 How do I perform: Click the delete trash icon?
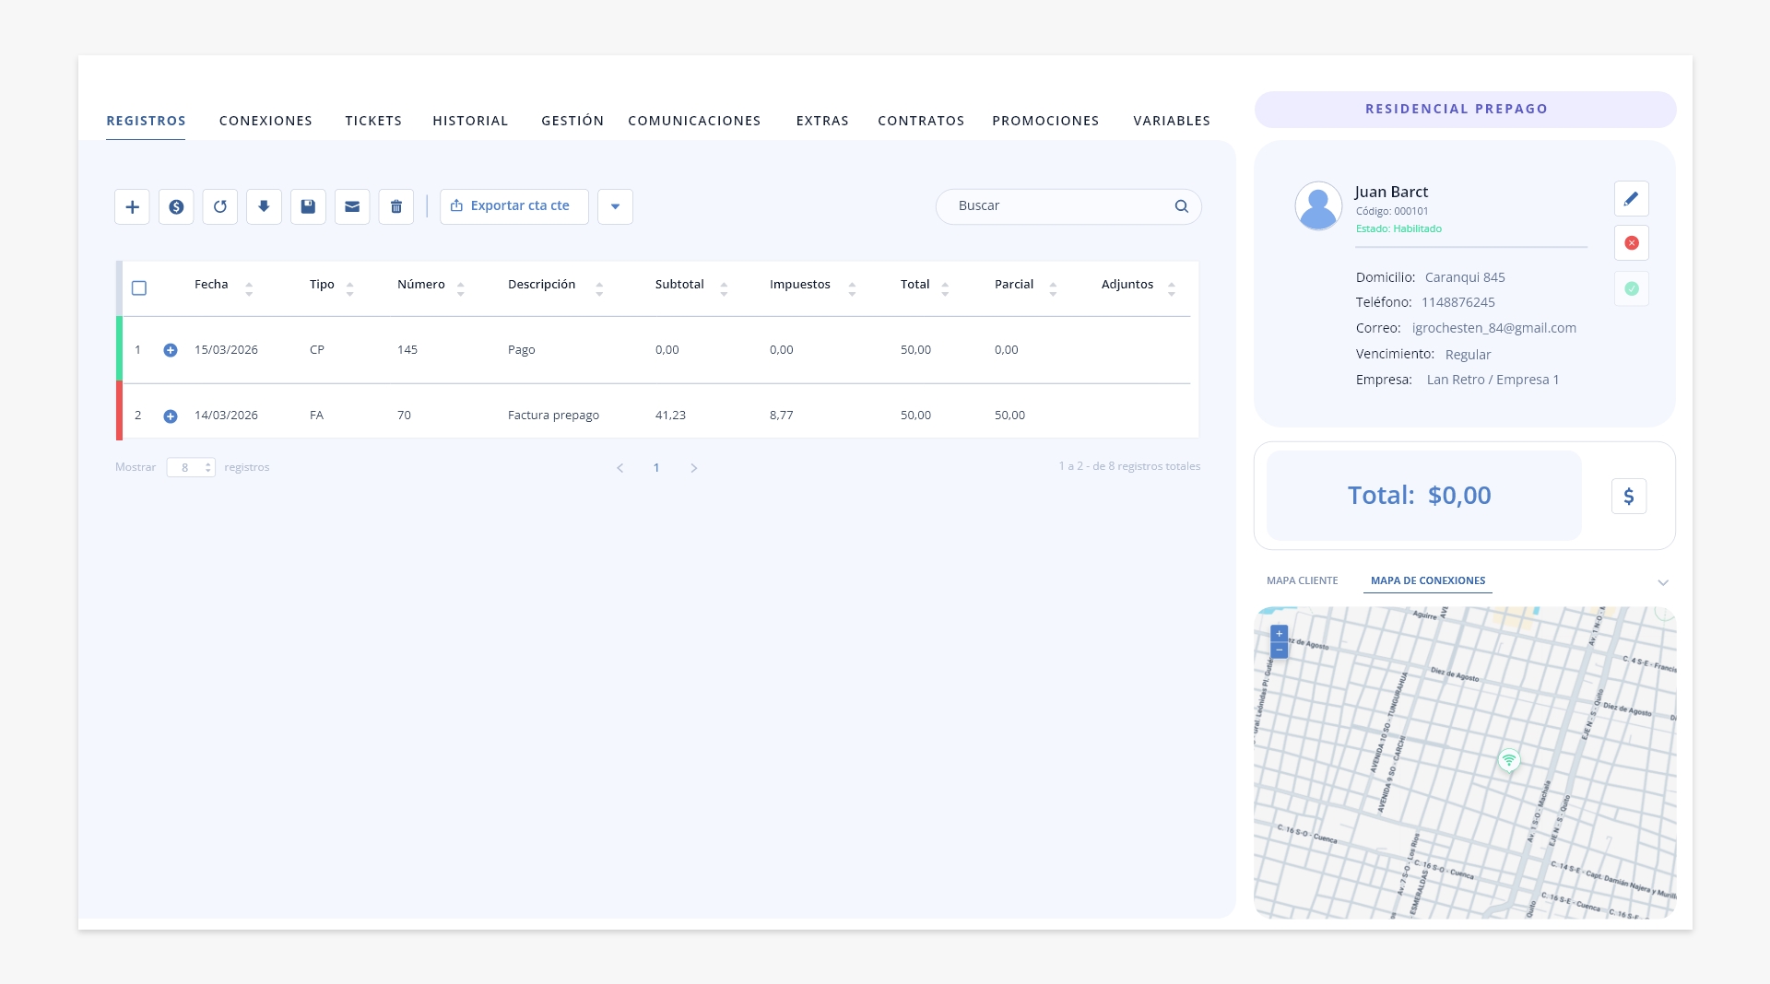click(x=396, y=206)
